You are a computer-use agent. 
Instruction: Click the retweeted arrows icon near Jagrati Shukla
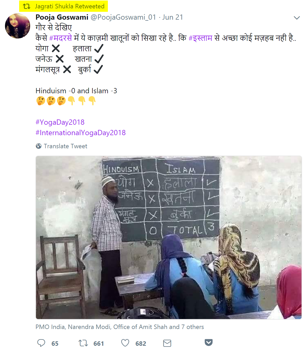coord(27,6)
